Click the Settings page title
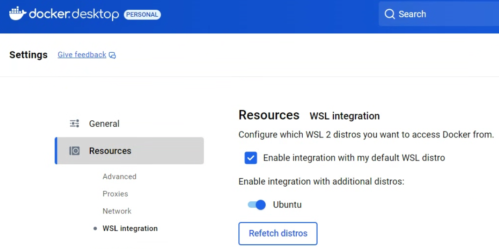The height and width of the screenshot is (249, 499). (28, 55)
